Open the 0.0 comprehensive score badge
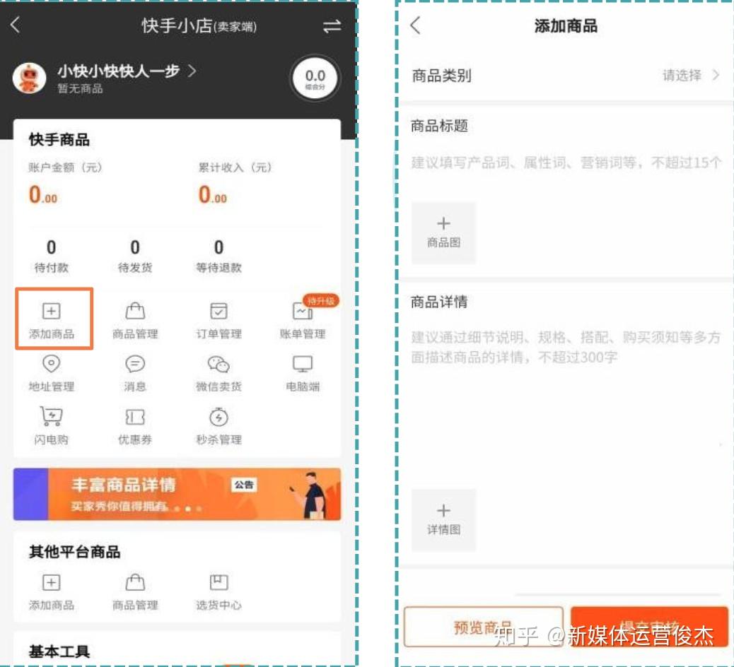Viewport: 734px width, 667px height. click(x=315, y=78)
